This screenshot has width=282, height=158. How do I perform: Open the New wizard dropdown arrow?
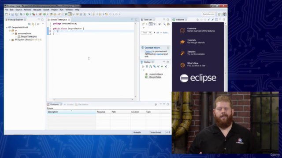pos(9,14)
